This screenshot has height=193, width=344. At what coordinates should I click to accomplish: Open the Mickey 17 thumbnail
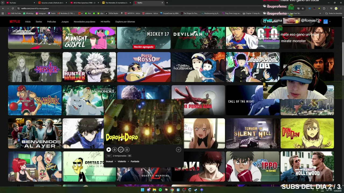pos(144,38)
